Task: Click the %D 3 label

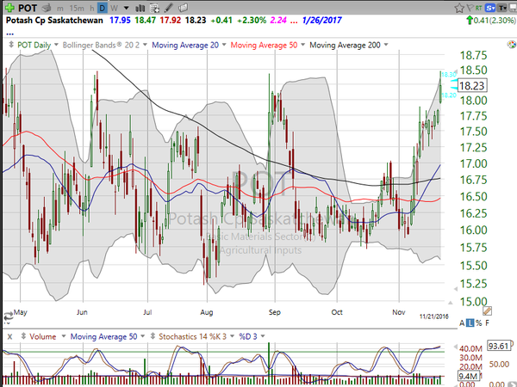Action: (248, 336)
